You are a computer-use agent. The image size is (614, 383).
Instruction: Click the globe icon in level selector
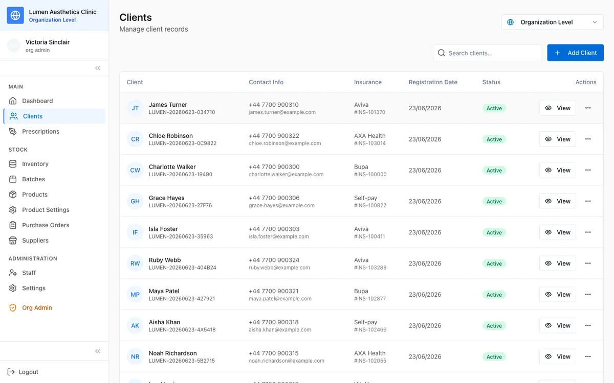click(510, 22)
